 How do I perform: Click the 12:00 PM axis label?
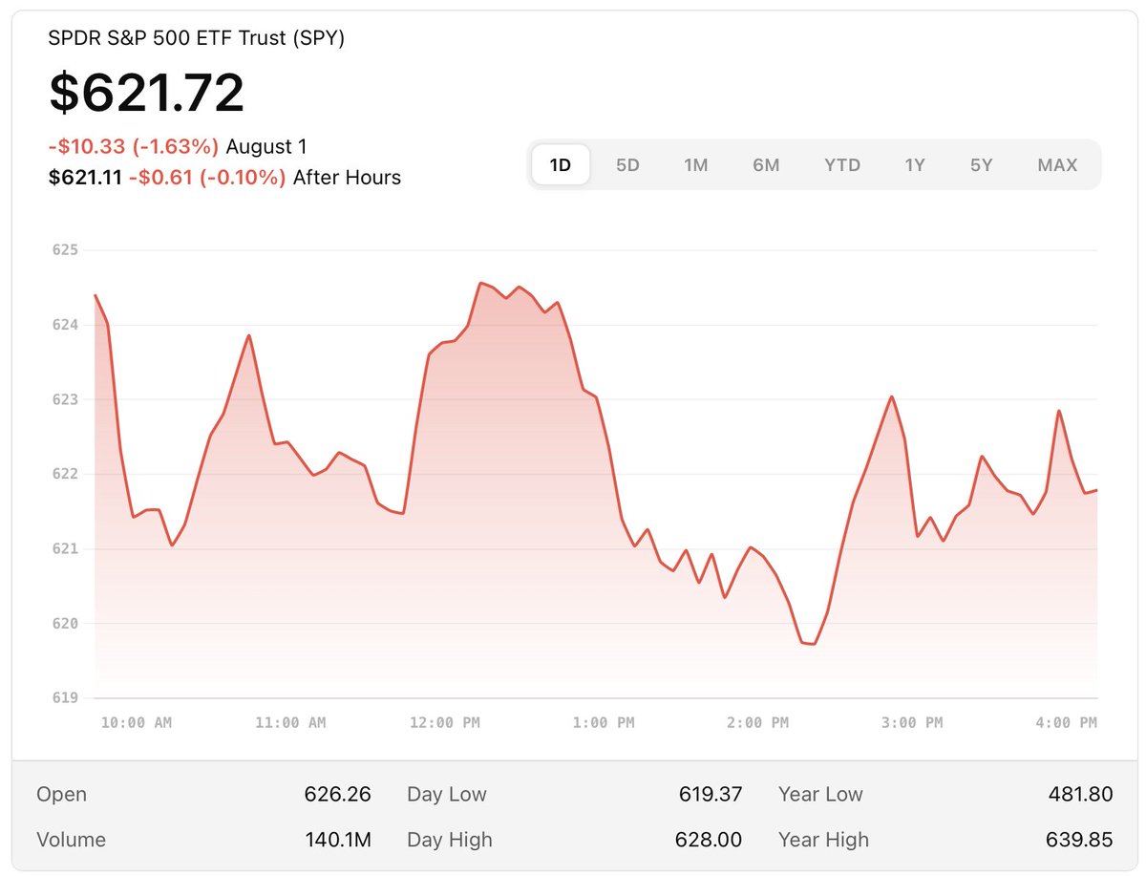click(x=445, y=723)
